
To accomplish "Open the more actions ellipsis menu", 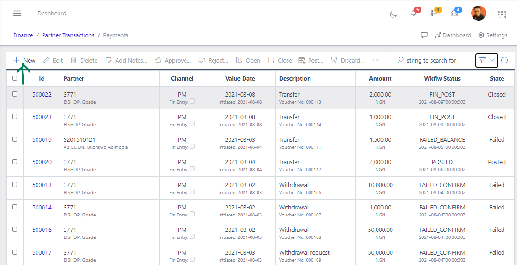I will point(376,60).
